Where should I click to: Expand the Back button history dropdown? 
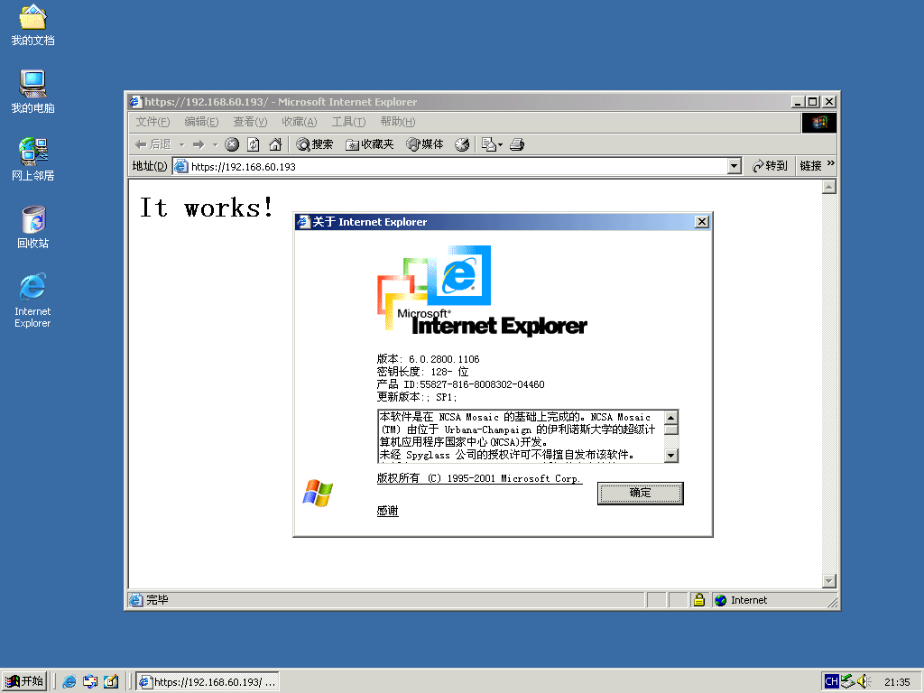coord(181,144)
